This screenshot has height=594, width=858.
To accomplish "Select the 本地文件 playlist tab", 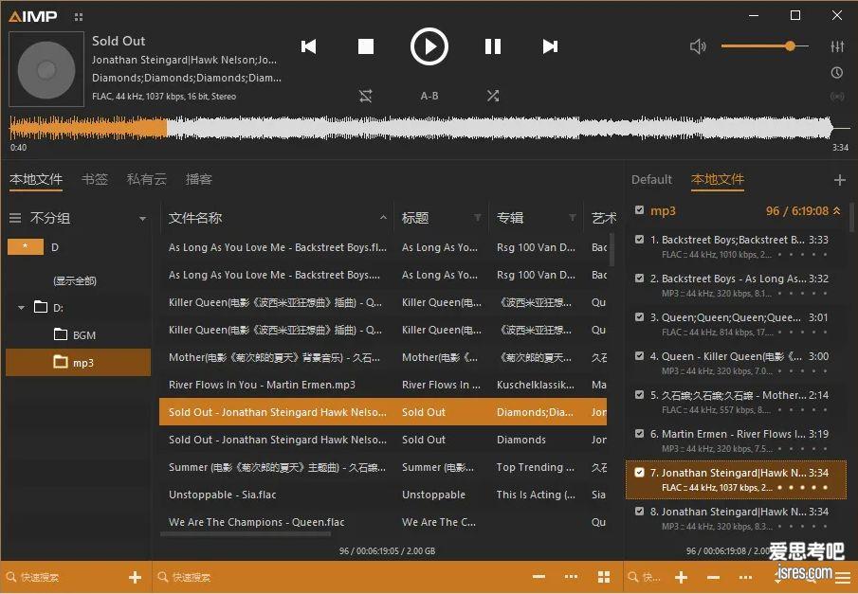I will (718, 179).
